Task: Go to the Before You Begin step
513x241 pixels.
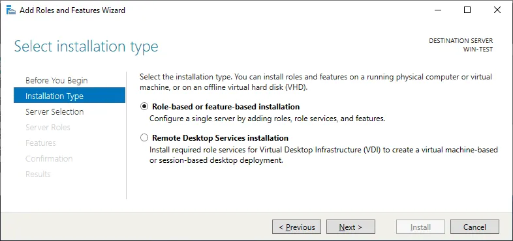Action: click(x=57, y=80)
